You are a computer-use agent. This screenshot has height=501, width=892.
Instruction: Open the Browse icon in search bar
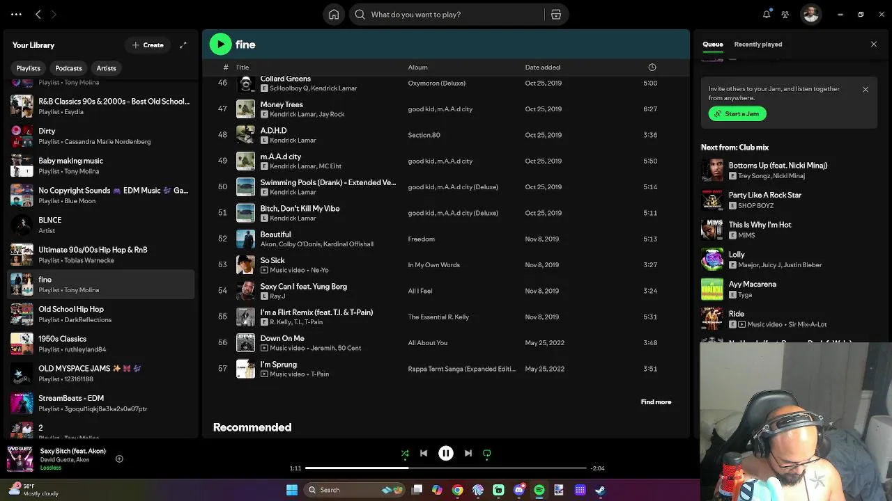(x=556, y=15)
